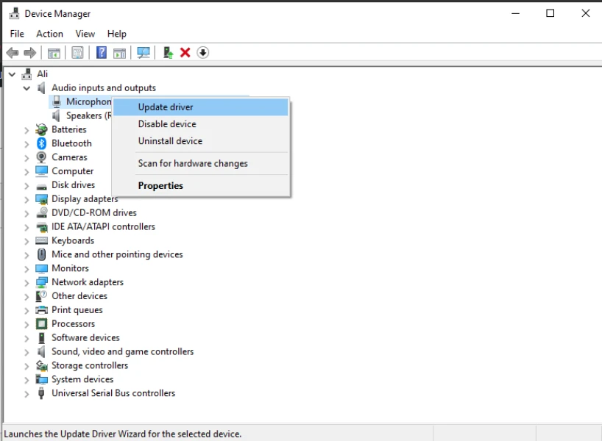Select the Bluetooth category icon

click(42, 143)
